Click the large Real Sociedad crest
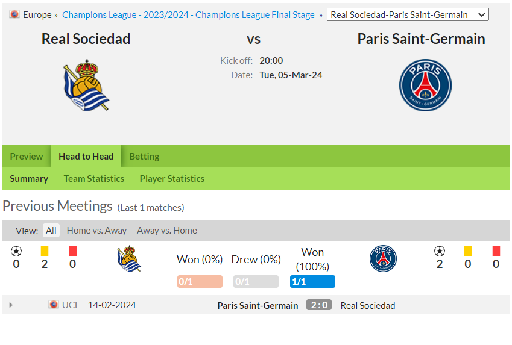 [86, 85]
